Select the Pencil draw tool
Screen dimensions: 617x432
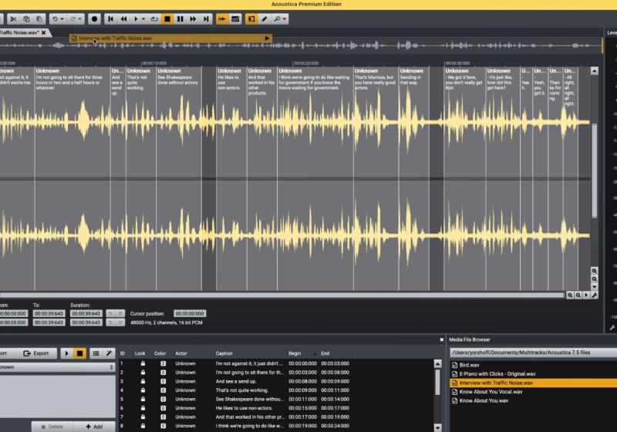click(265, 19)
